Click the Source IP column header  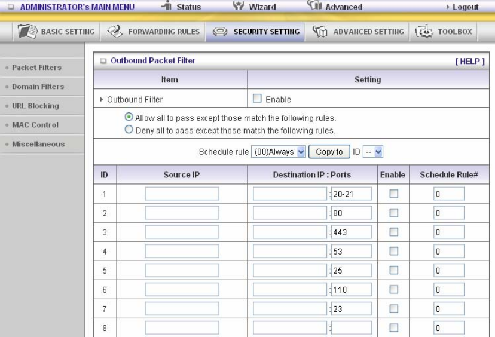pos(182,175)
